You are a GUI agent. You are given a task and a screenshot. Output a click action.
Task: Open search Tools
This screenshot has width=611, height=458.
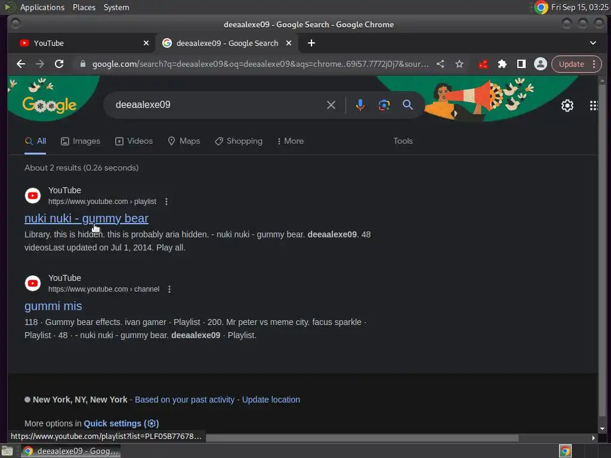coord(403,141)
